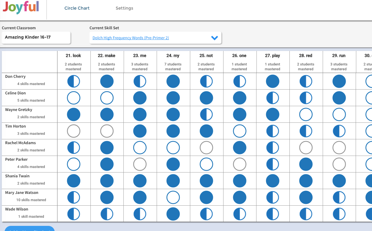Open the Amazing Kinder 16-17 classroom selector

pos(36,38)
